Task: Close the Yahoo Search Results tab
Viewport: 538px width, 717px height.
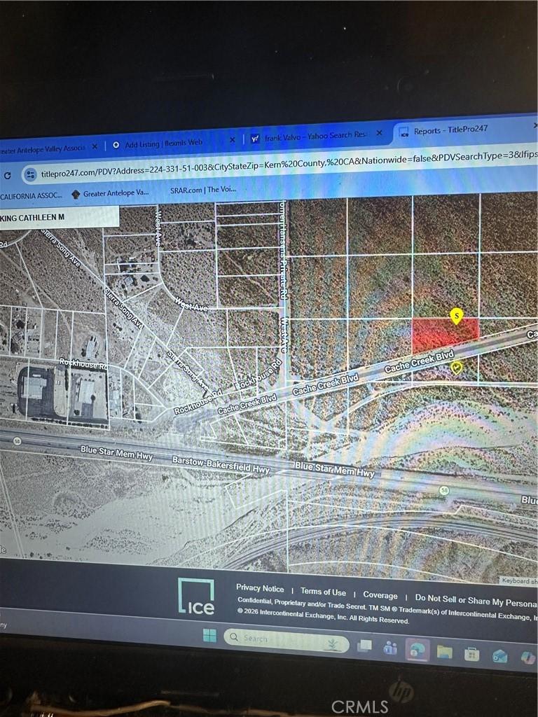Action: pos(379,132)
